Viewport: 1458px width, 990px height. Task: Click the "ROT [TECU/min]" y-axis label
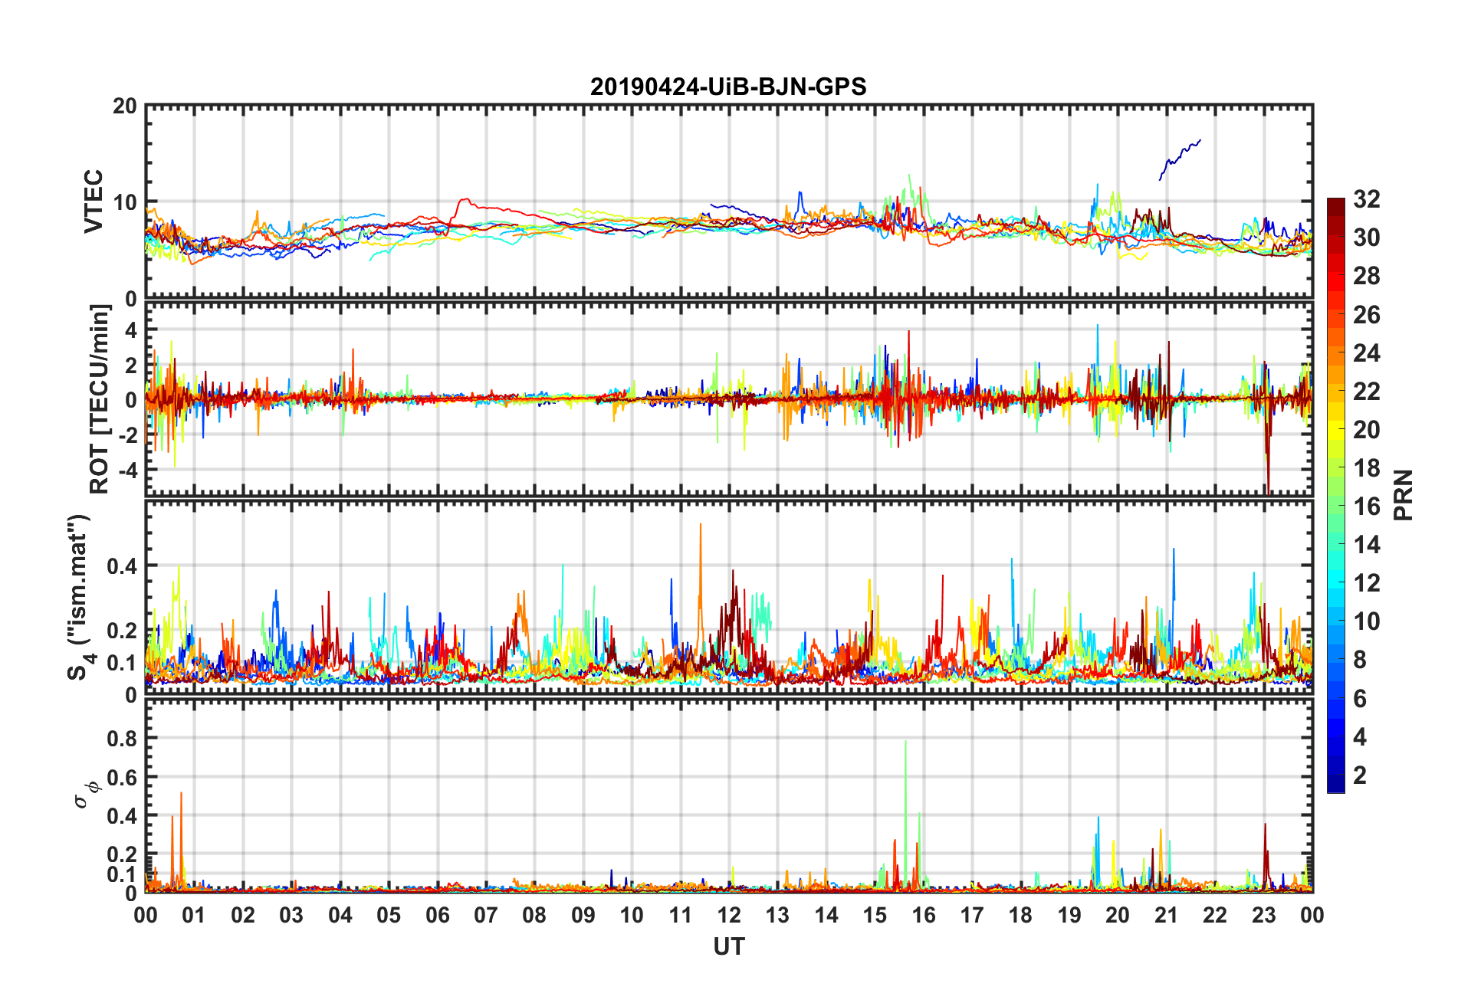coord(100,399)
